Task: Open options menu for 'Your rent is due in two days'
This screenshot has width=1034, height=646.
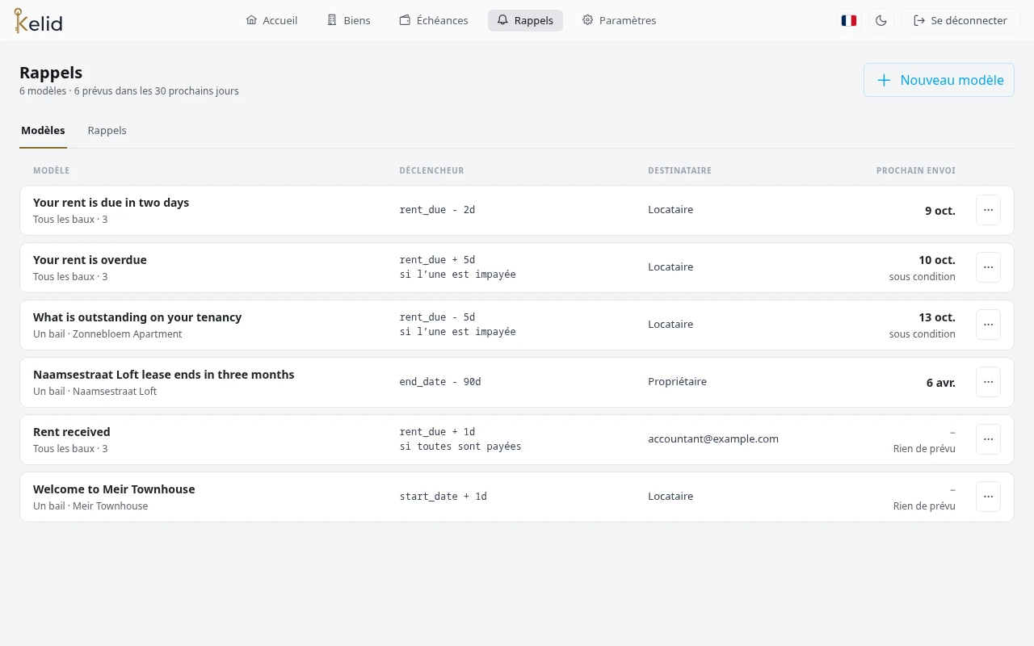Action: tap(988, 210)
